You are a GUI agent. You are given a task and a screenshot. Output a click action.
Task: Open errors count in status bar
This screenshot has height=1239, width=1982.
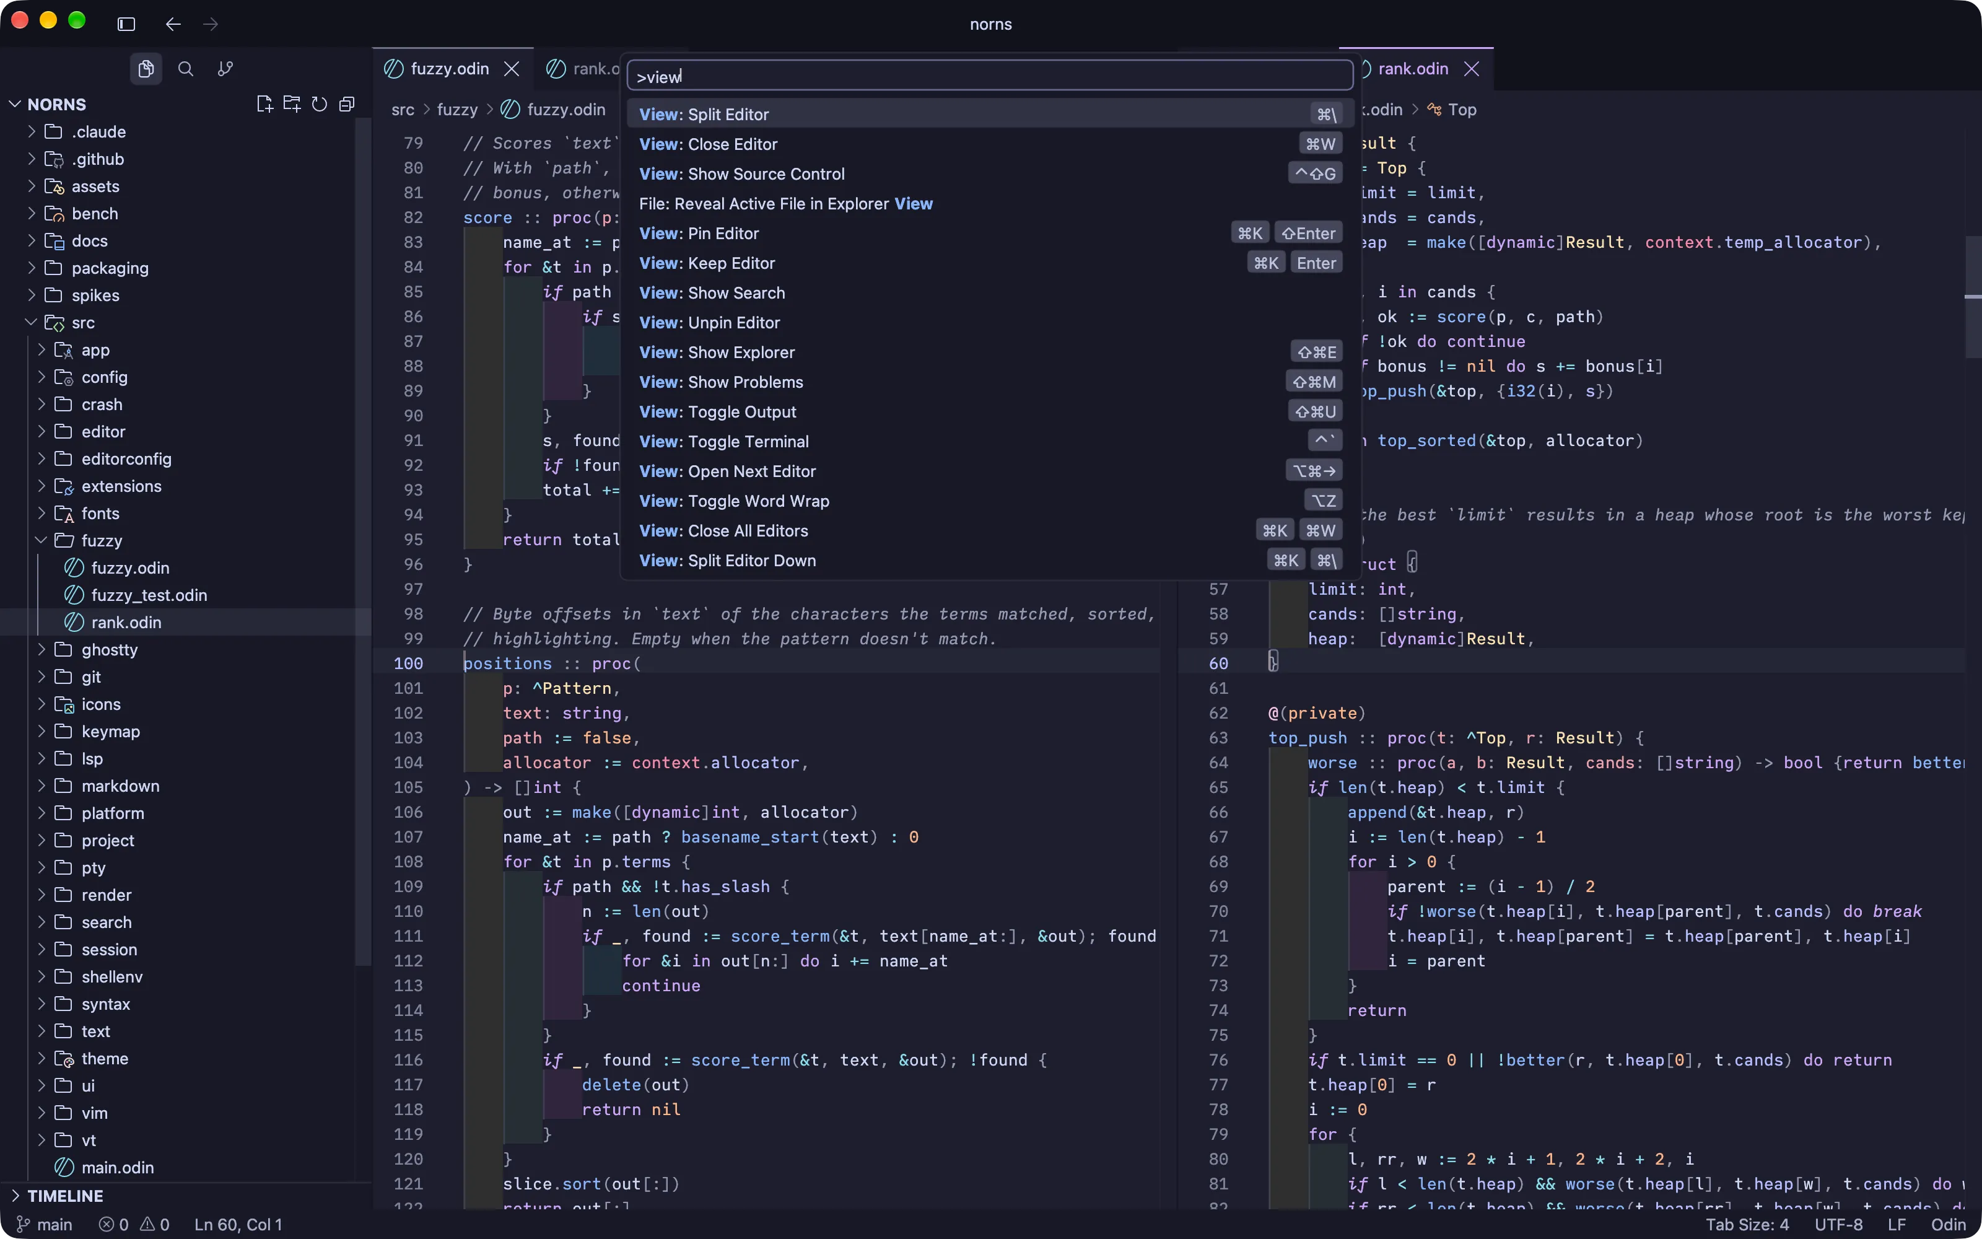tap(114, 1224)
